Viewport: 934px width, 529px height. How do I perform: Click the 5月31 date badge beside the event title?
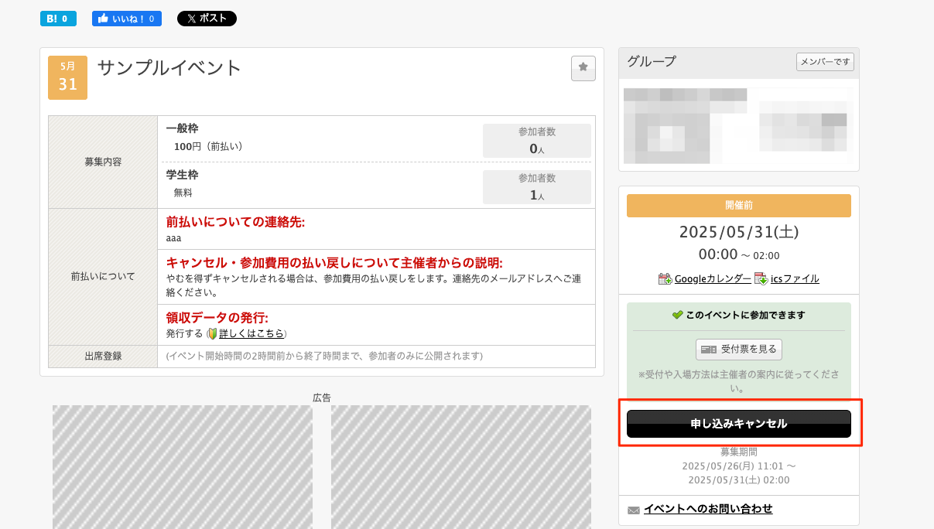tap(67, 77)
